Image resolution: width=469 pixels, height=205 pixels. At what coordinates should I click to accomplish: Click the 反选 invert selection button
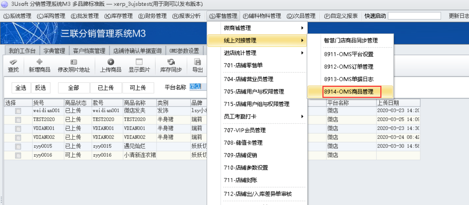(41, 88)
